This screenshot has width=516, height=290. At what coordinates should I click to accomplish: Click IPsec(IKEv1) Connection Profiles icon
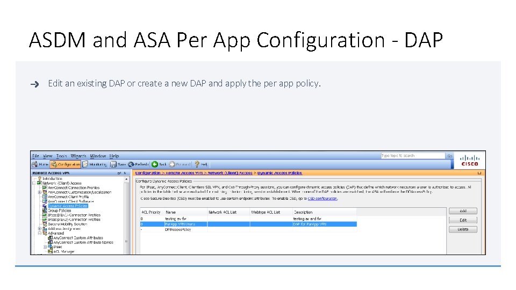click(45, 215)
